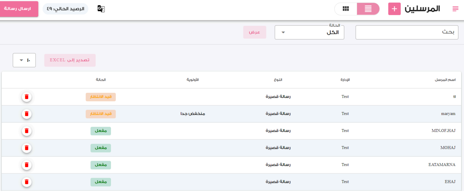Switch to list view layout
This screenshot has height=195, width=464.
368,9
